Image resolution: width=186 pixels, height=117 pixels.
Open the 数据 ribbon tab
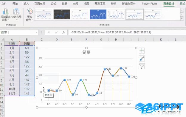point(64,4)
